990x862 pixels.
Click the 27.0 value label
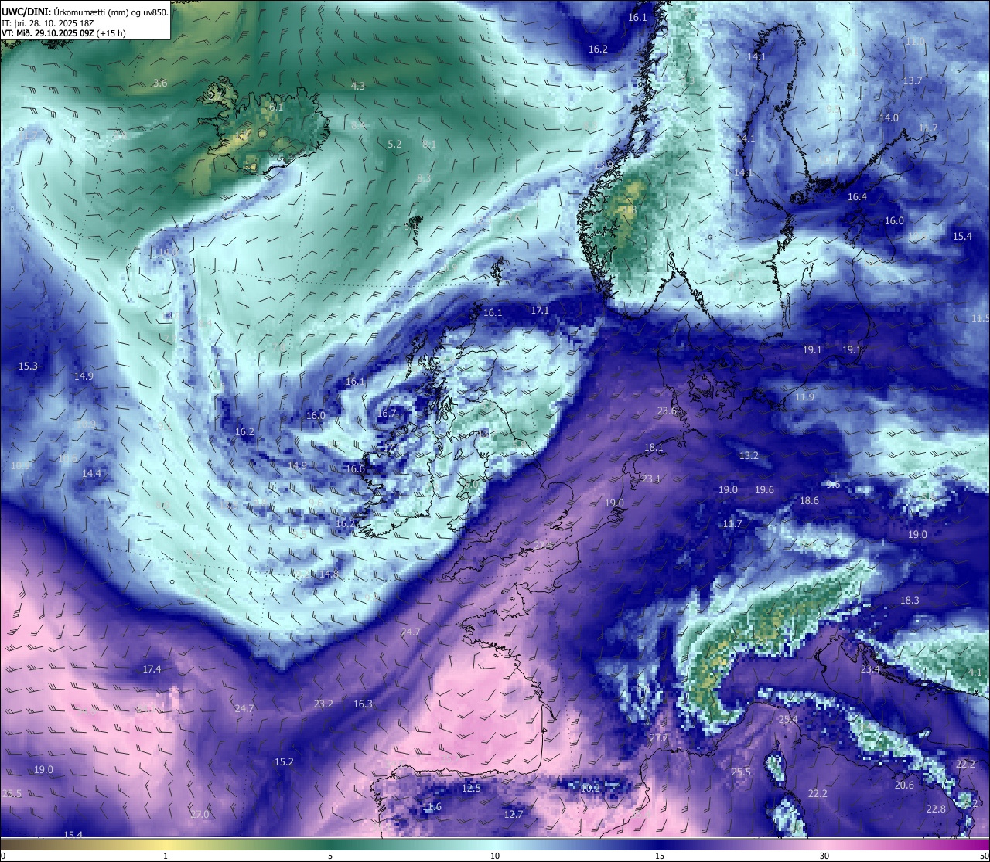pyautogui.click(x=200, y=815)
